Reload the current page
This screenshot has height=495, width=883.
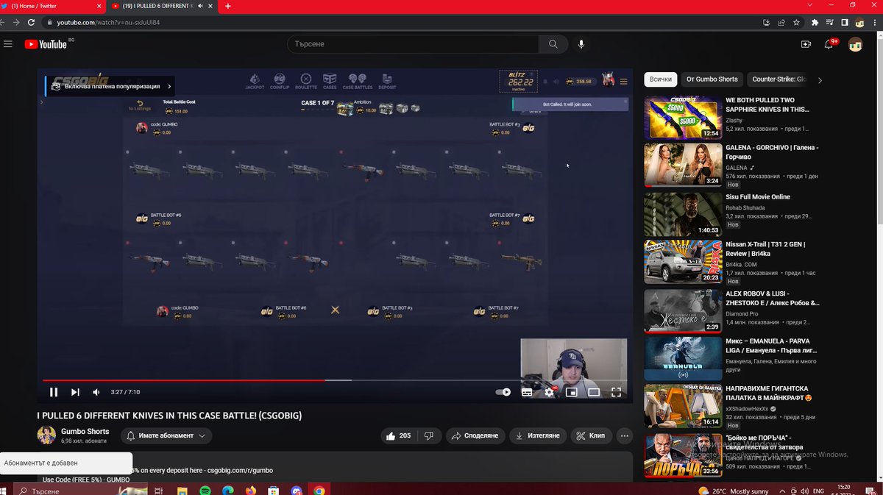30,22
